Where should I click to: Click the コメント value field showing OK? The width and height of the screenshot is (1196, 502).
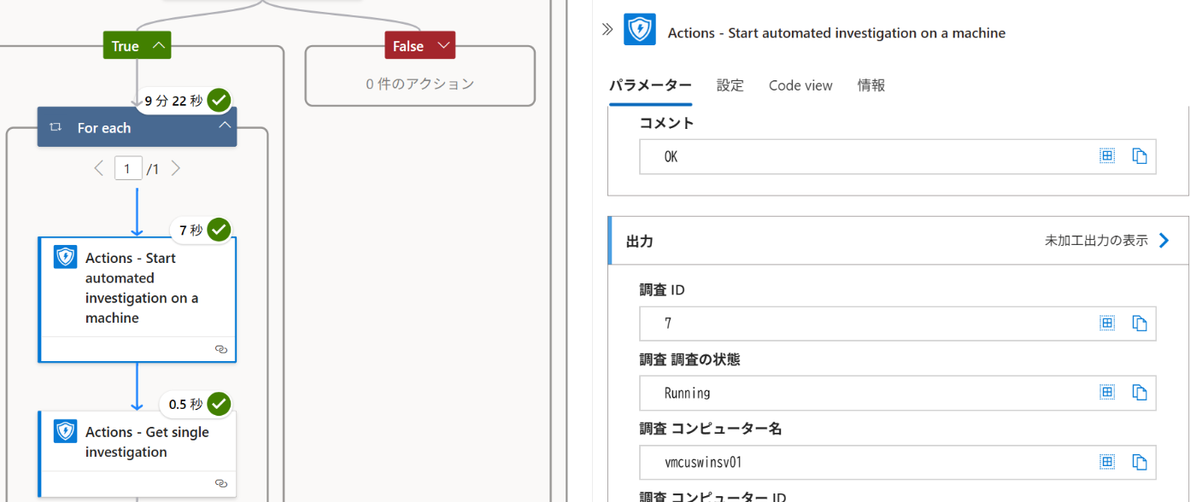coord(897,156)
